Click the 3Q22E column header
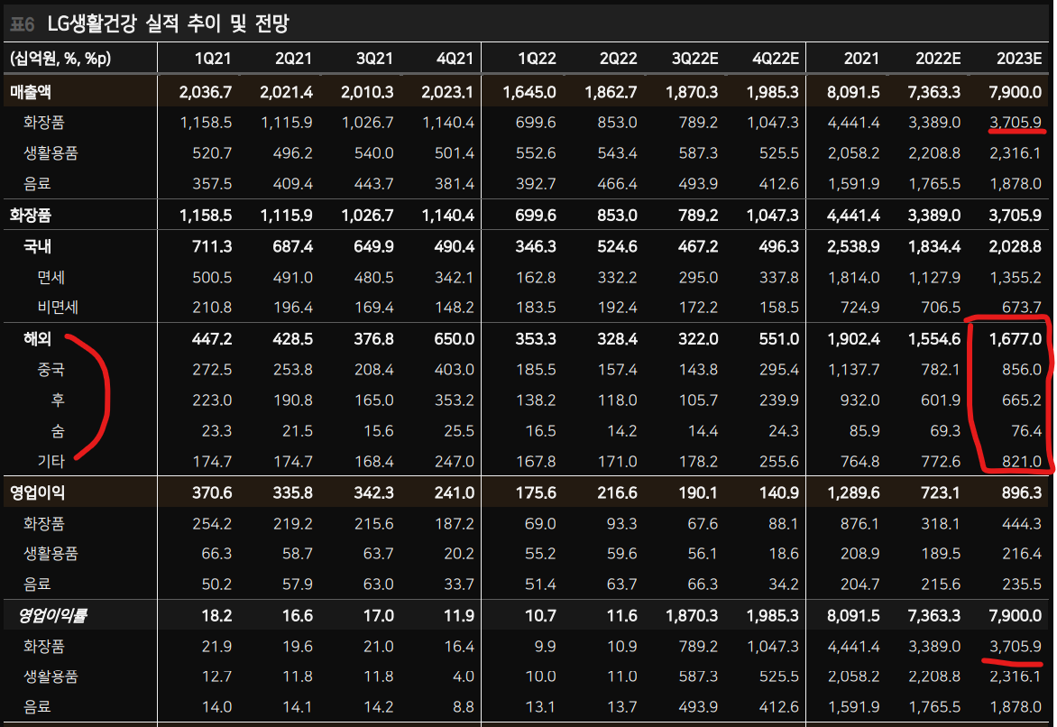Image resolution: width=1057 pixels, height=727 pixels. [x=694, y=59]
